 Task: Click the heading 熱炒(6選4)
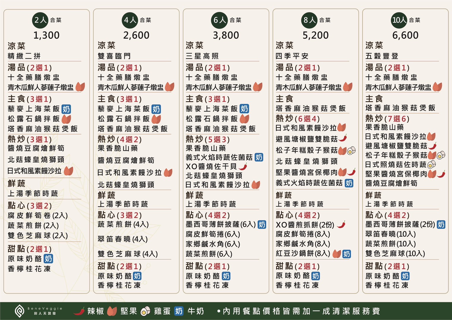click(x=298, y=119)
